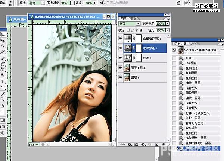Toggle lock image pixels brush icon

133,30
